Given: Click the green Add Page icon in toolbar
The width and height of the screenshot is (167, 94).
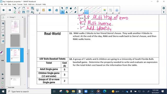Looking at the screenshot, I should [x=15, y=12].
